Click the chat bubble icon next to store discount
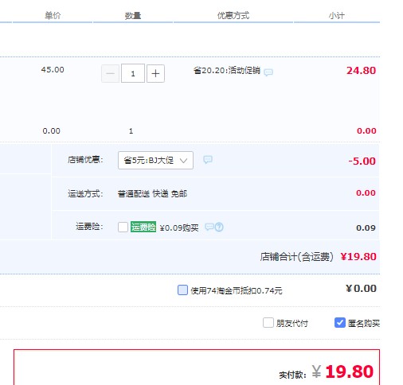Viewport: 403px width, 385px height. coord(208,160)
